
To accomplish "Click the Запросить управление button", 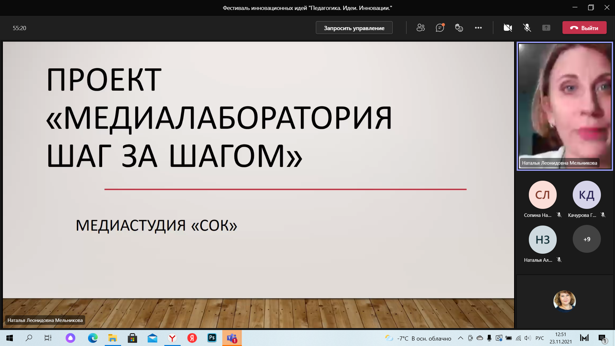I will 354,28.
